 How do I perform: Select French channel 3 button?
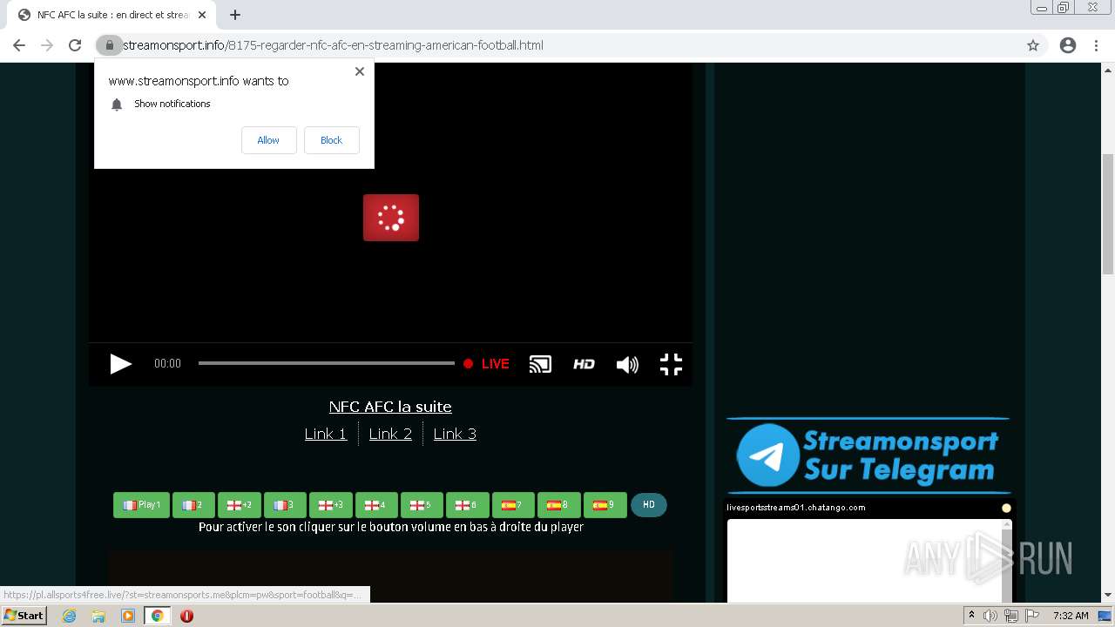tap(285, 505)
